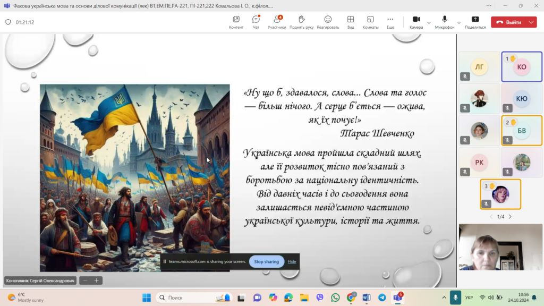Show the Участники list
544x306 pixels.
[277, 22]
